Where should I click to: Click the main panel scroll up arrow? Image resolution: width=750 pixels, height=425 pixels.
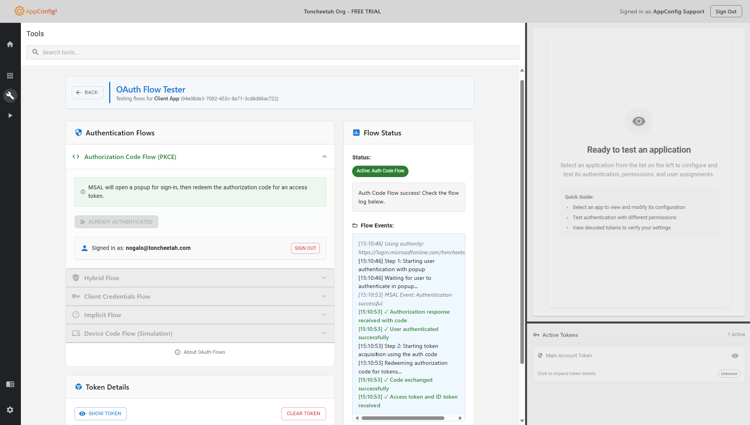tap(522, 70)
